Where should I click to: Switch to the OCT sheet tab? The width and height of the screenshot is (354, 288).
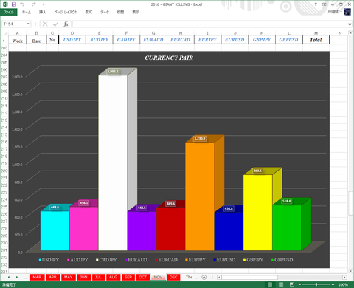pyautogui.click(x=142, y=278)
